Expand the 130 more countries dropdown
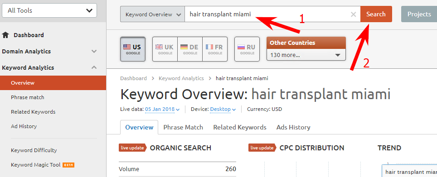 coord(306,55)
